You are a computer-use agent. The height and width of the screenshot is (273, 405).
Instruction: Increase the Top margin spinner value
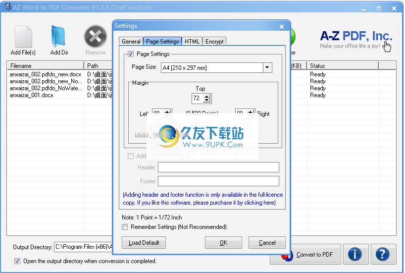click(x=207, y=97)
